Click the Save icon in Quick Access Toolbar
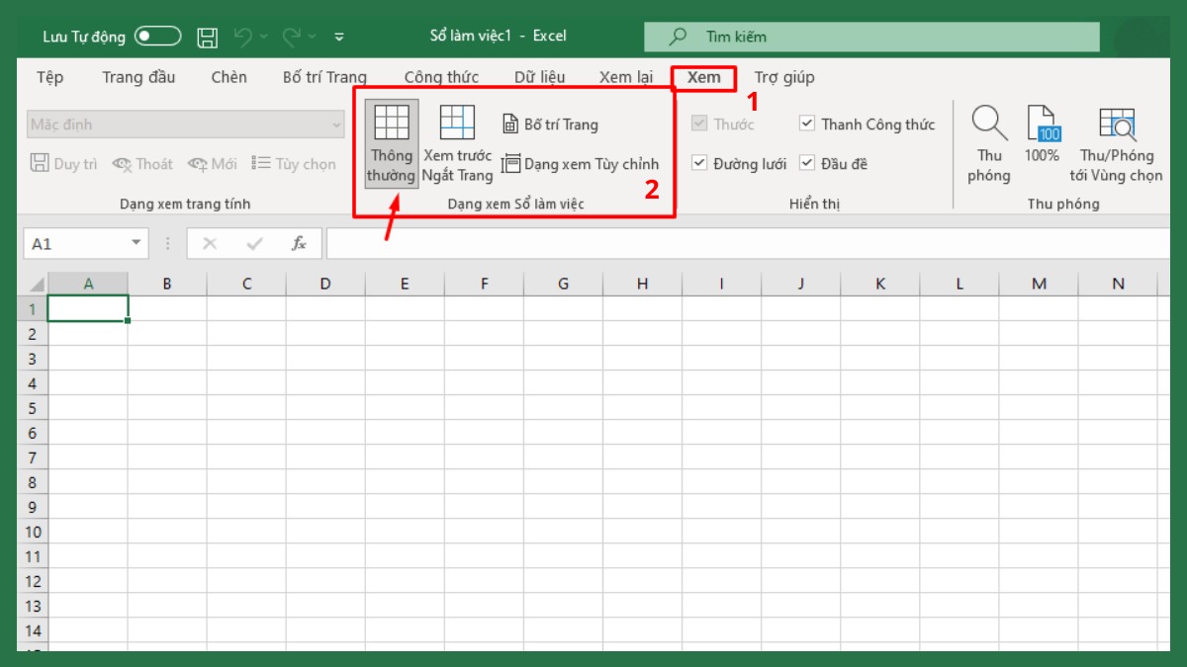The image size is (1187, 667). coord(207,36)
